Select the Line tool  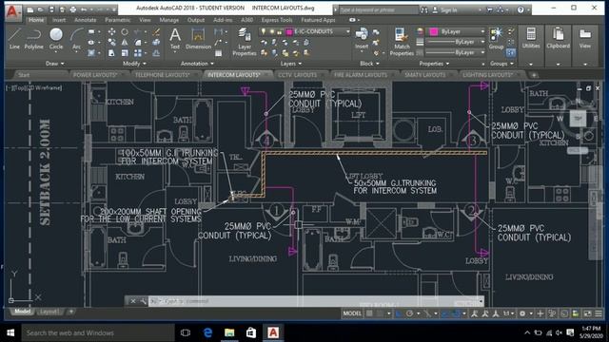(14, 38)
